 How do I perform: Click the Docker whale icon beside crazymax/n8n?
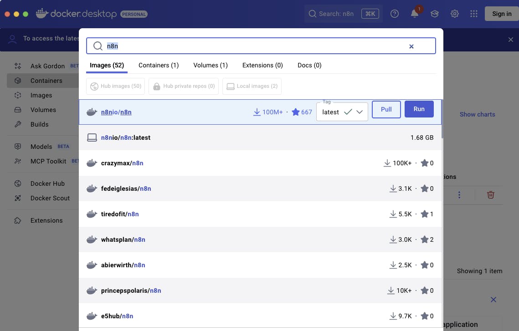[92, 163]
